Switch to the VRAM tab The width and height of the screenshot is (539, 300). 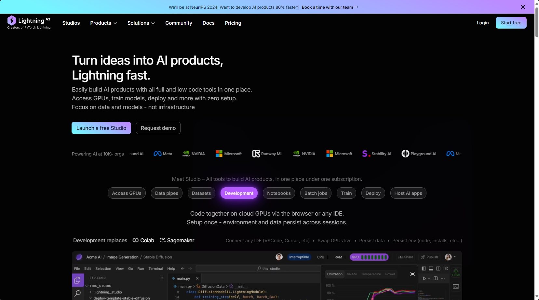pyautogui.click(x=352, y=274)
